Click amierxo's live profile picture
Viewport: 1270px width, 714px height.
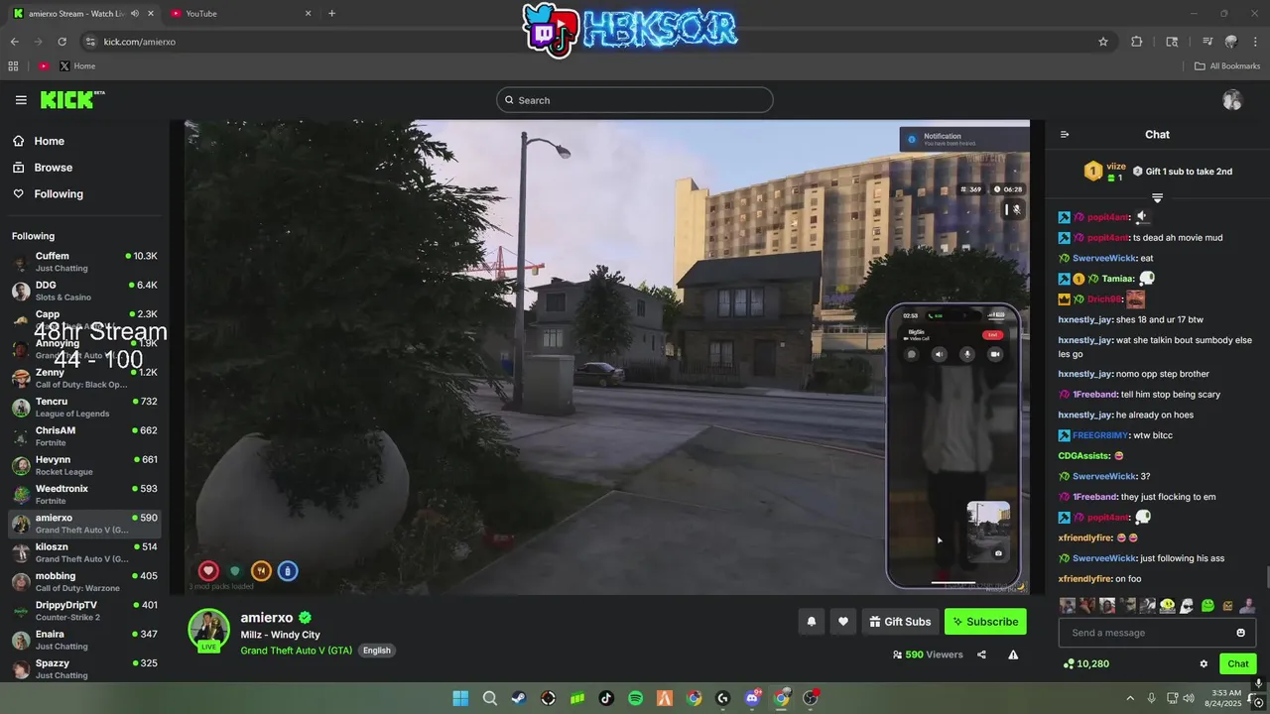pos(209,630)
